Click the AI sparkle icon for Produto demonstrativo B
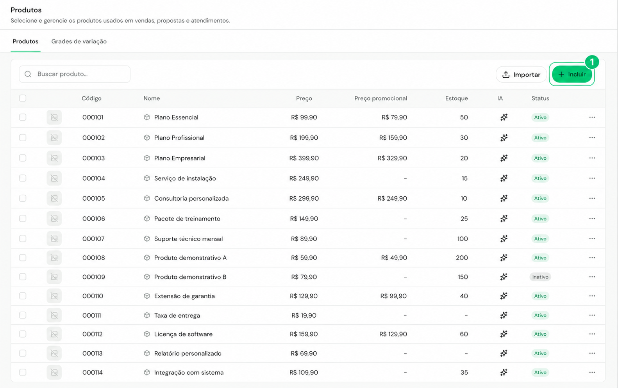Viewport: 618px width, 388px height. pos(504,277)
